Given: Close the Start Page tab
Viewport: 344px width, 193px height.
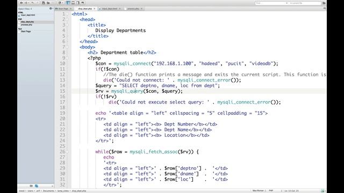Looking at the screenshot, I should coord(70,9).
